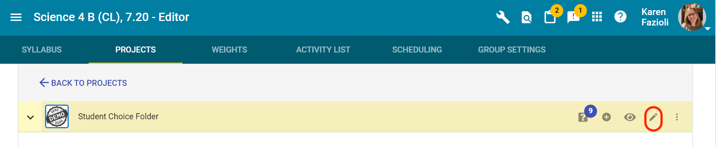The width and height of the screenshot is (716, 147).
Task: Open the alert messages icon with badge 1
Action: point(573,17)
